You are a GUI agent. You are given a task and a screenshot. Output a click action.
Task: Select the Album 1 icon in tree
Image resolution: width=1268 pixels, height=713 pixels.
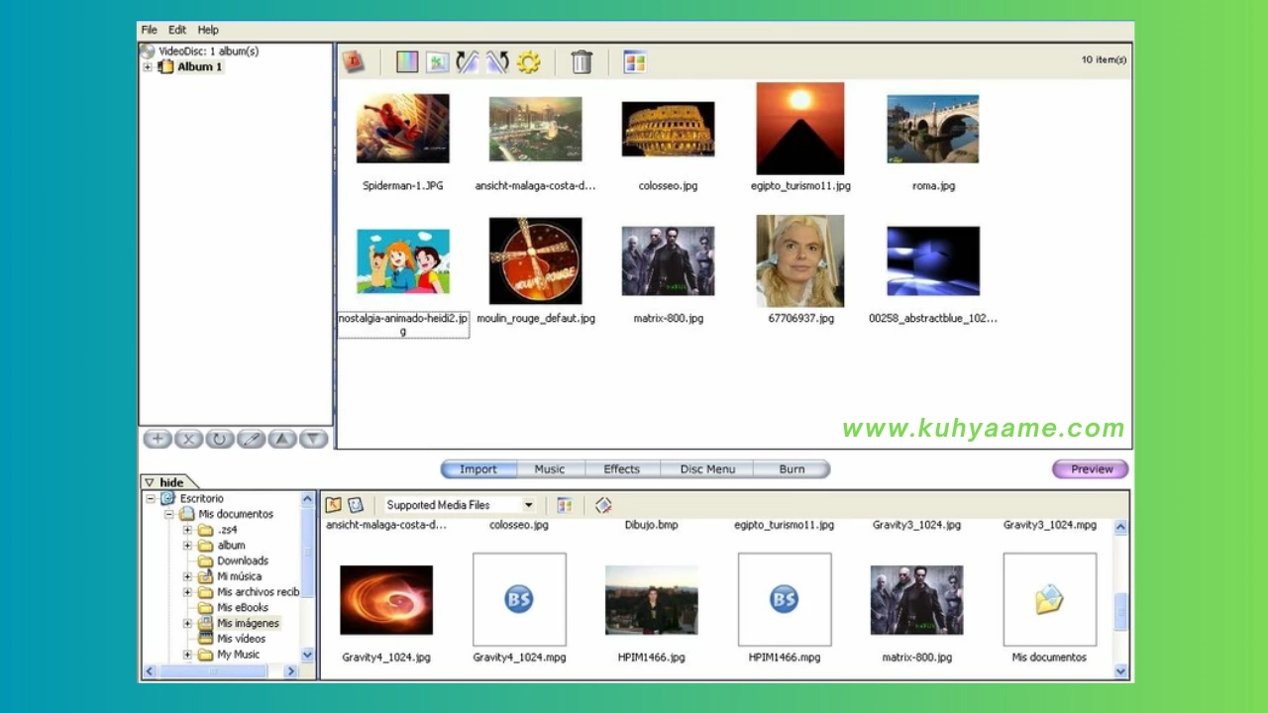[x=165, y=66]
